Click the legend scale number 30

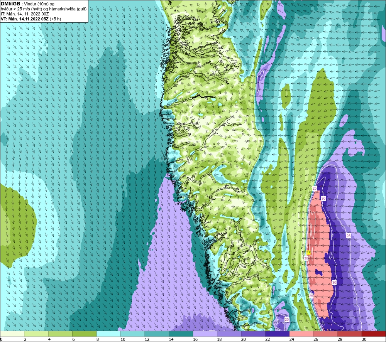click(364, 339)
